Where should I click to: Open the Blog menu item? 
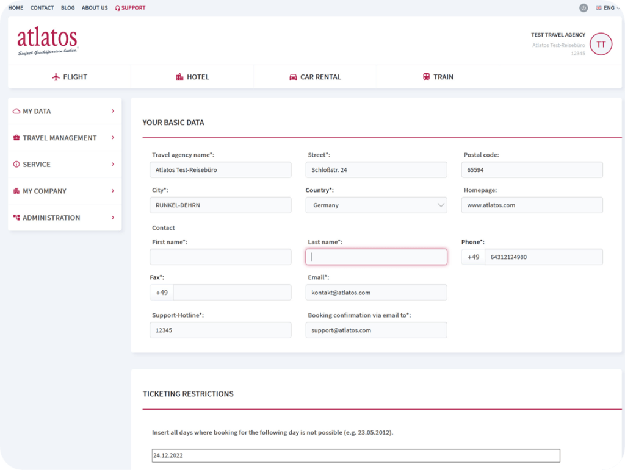point(68,8)
